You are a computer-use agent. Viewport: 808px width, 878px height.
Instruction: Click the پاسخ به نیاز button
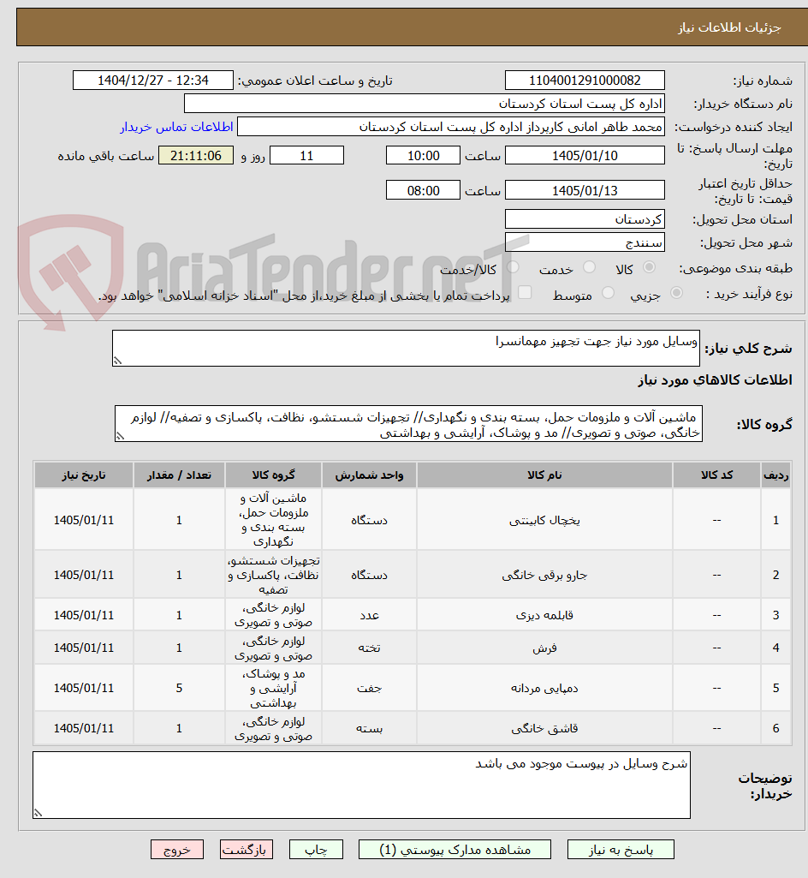[621, 850]
